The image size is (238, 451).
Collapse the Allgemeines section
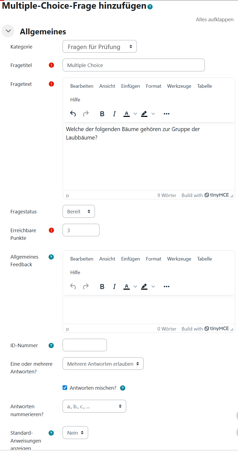point(8,31)
